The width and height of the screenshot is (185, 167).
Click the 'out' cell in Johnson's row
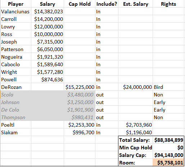(107, 102)
